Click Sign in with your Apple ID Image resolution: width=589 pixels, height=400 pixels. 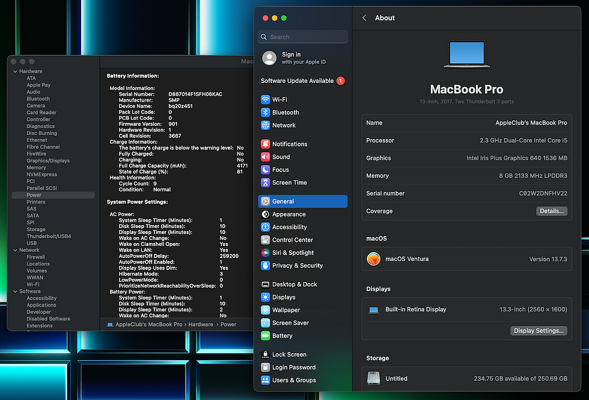(x=304, y=58)
